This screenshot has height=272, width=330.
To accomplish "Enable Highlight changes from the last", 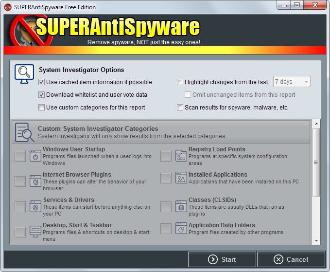I will click(180, 82).
